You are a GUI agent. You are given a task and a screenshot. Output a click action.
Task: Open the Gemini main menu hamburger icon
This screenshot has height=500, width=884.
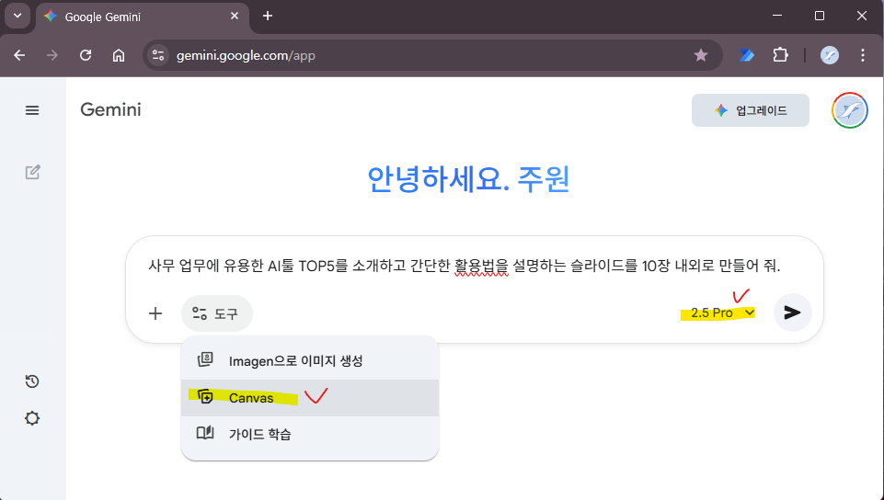pyautogui.click(x=32, y=110)
